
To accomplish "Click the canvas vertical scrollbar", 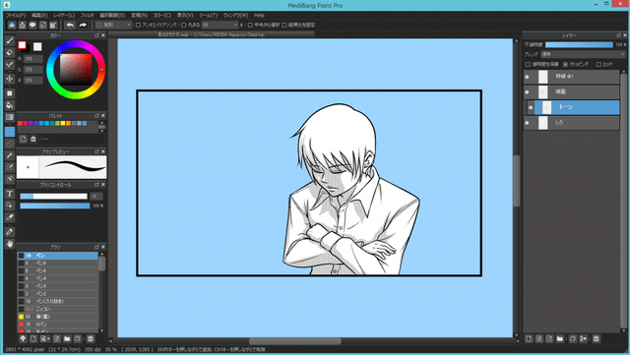I will click(x=517, y=181).
